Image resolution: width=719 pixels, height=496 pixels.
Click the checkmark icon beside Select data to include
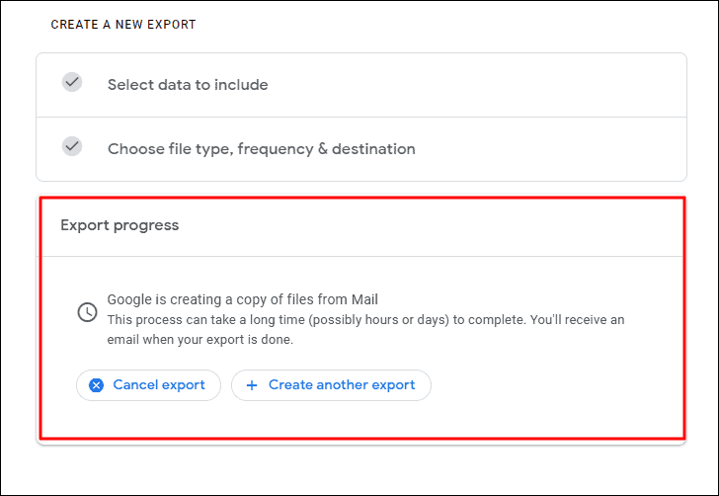(x=72, y=83)
